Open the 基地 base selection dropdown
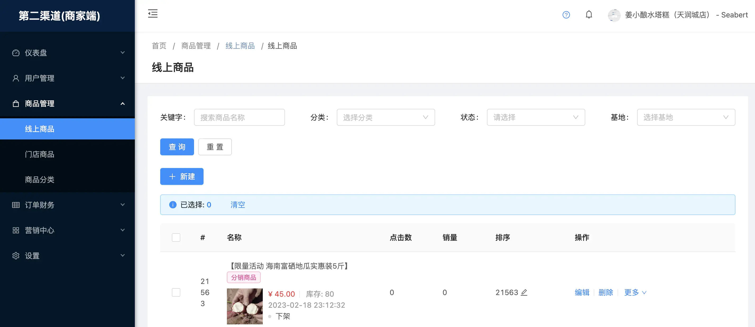755x327 pixels. (x=685, y=117)
